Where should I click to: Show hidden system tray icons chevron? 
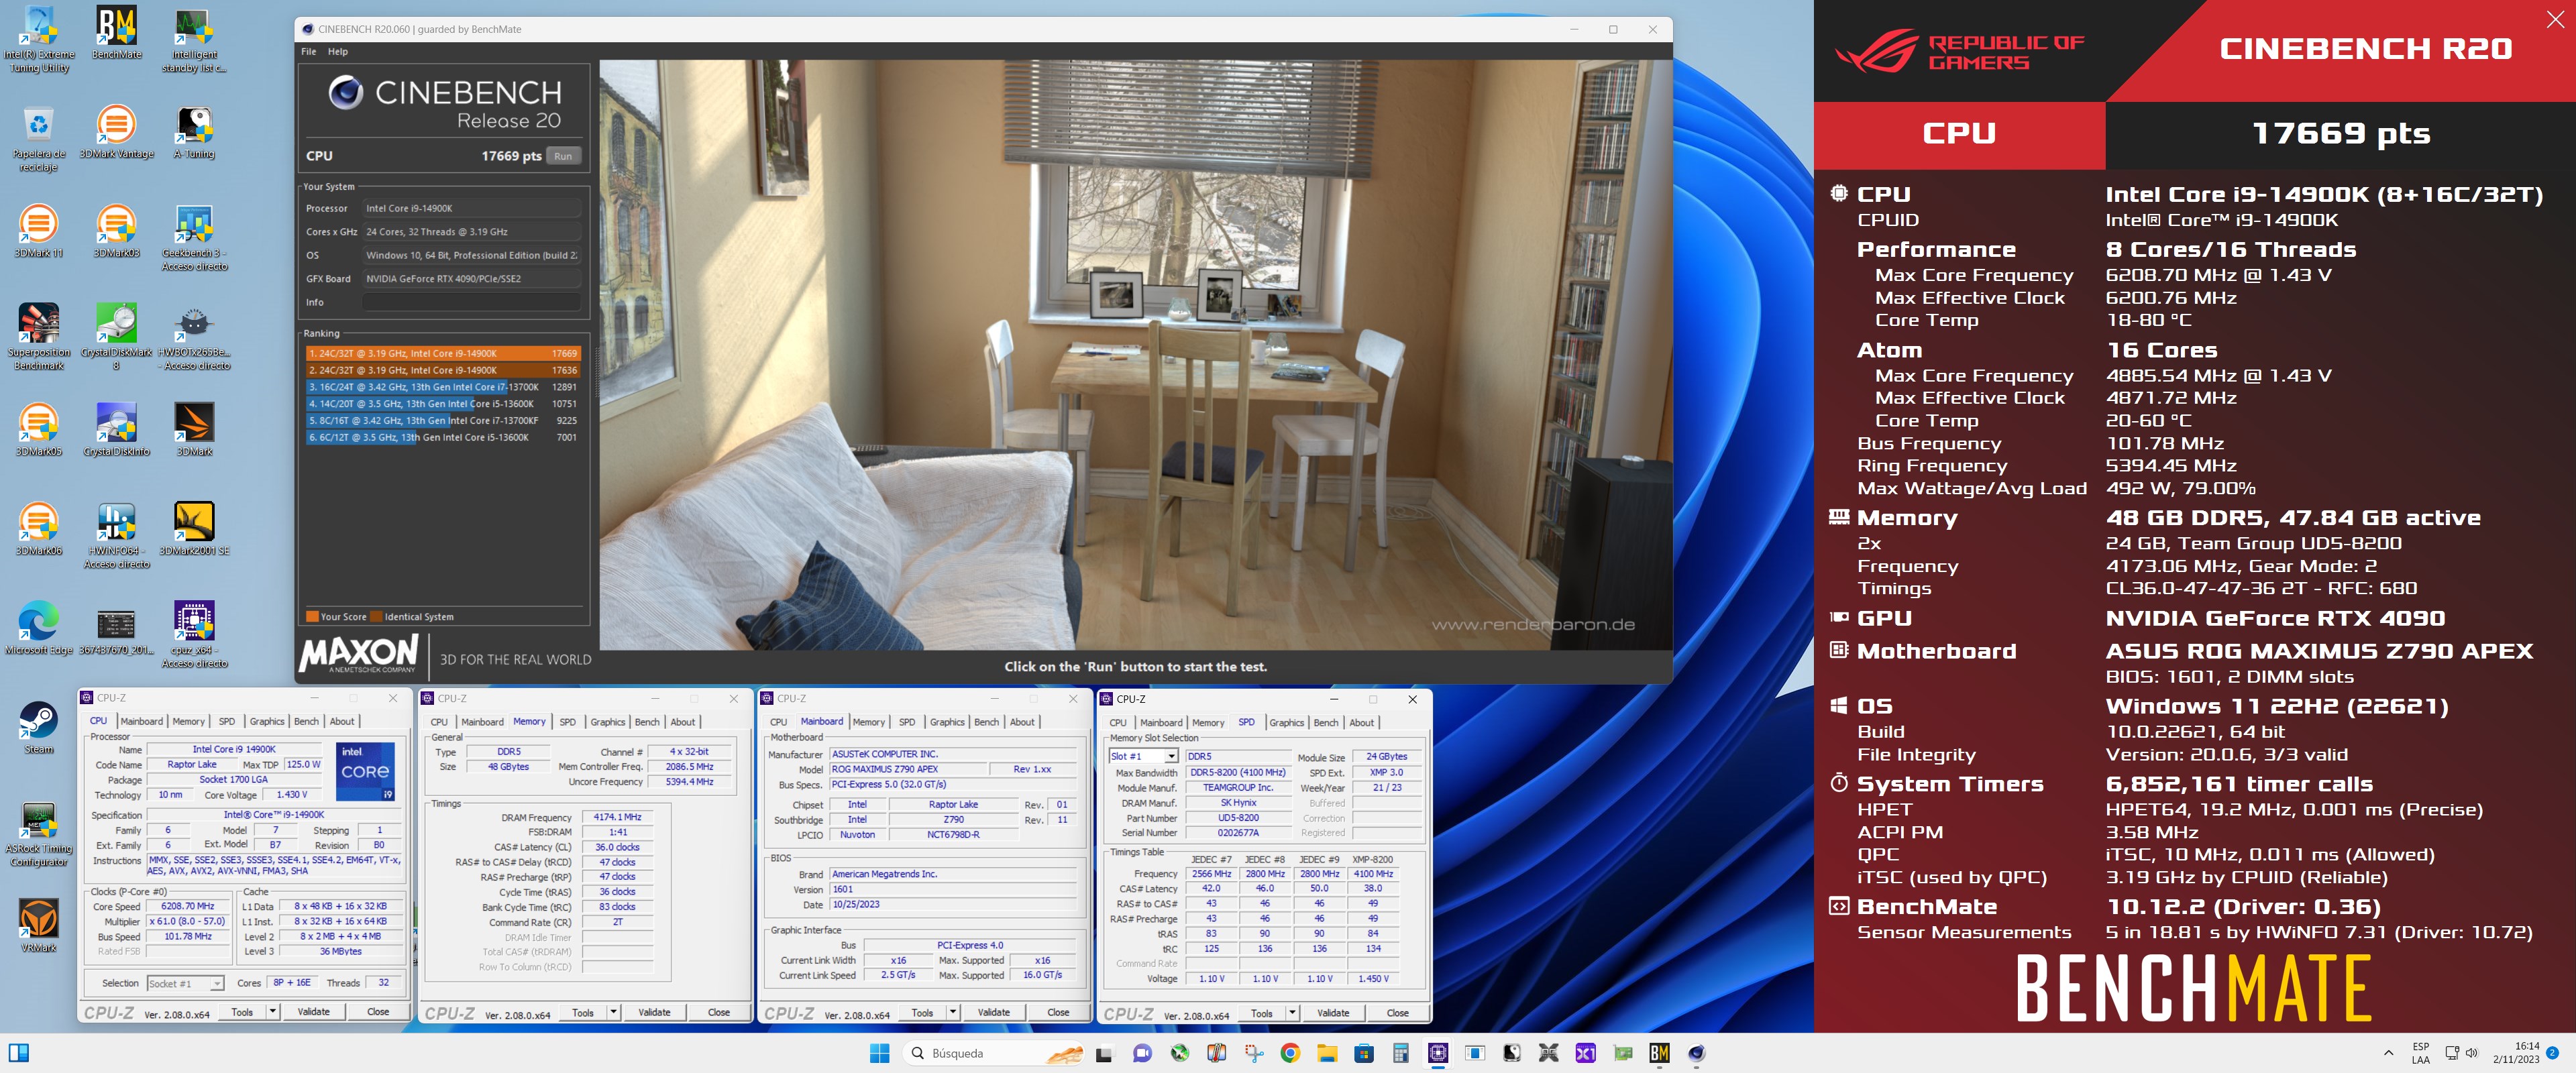coord(2388,1053)
